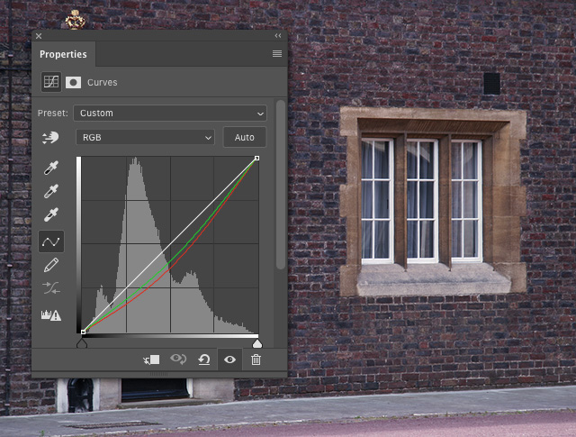Open the Preset dropdown showing Custom

pyautogui.click(x=171, y=114)
